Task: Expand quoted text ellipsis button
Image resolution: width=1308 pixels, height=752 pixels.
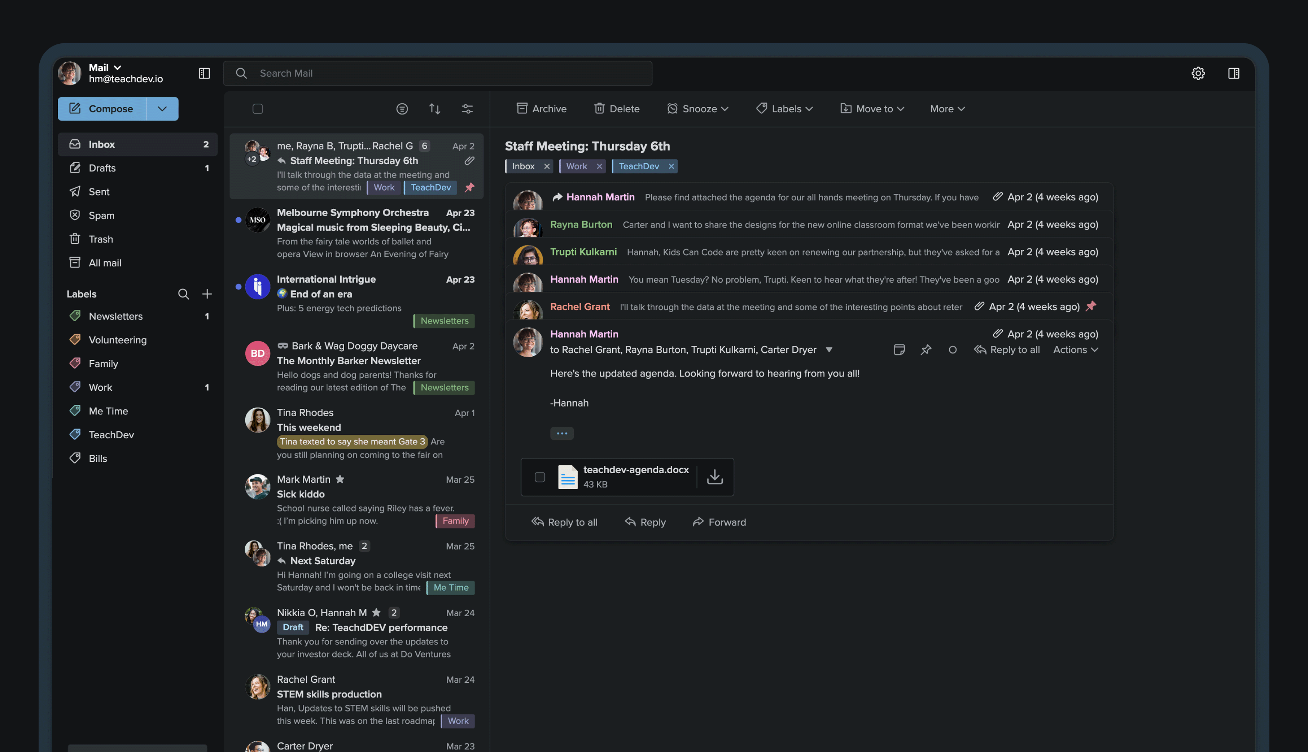Action: (561, 433)
